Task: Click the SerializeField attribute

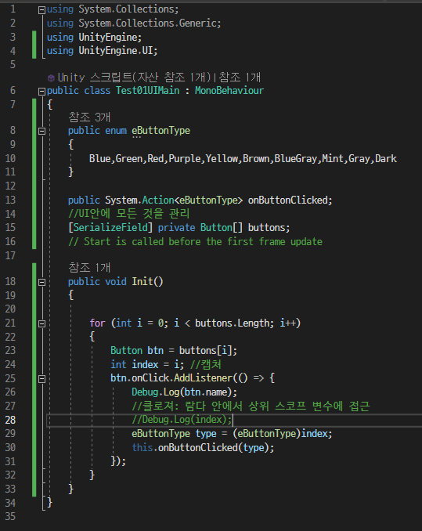Action: point(110,228)
